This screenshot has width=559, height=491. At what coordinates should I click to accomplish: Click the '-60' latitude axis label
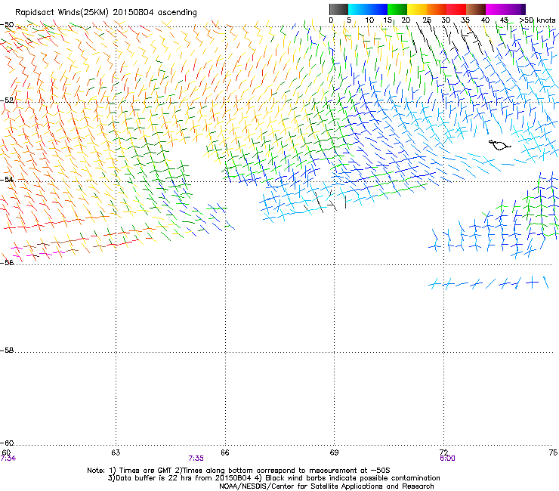coord(7,443)
